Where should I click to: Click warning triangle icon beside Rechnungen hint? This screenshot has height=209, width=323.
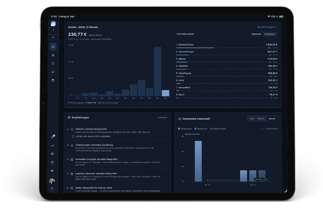[72, 145]
